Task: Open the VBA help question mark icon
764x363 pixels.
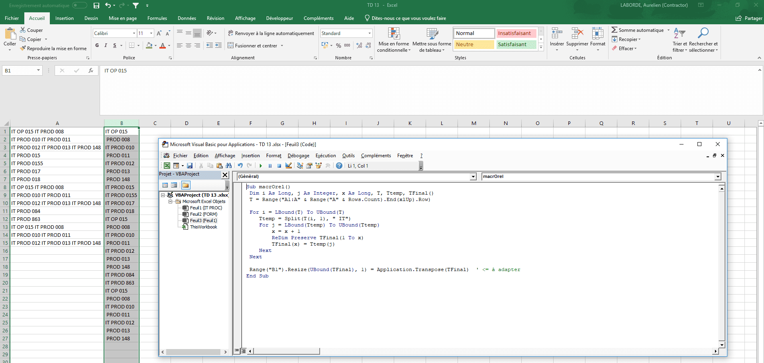Action: pyautogui.click(x=339, y=166)
